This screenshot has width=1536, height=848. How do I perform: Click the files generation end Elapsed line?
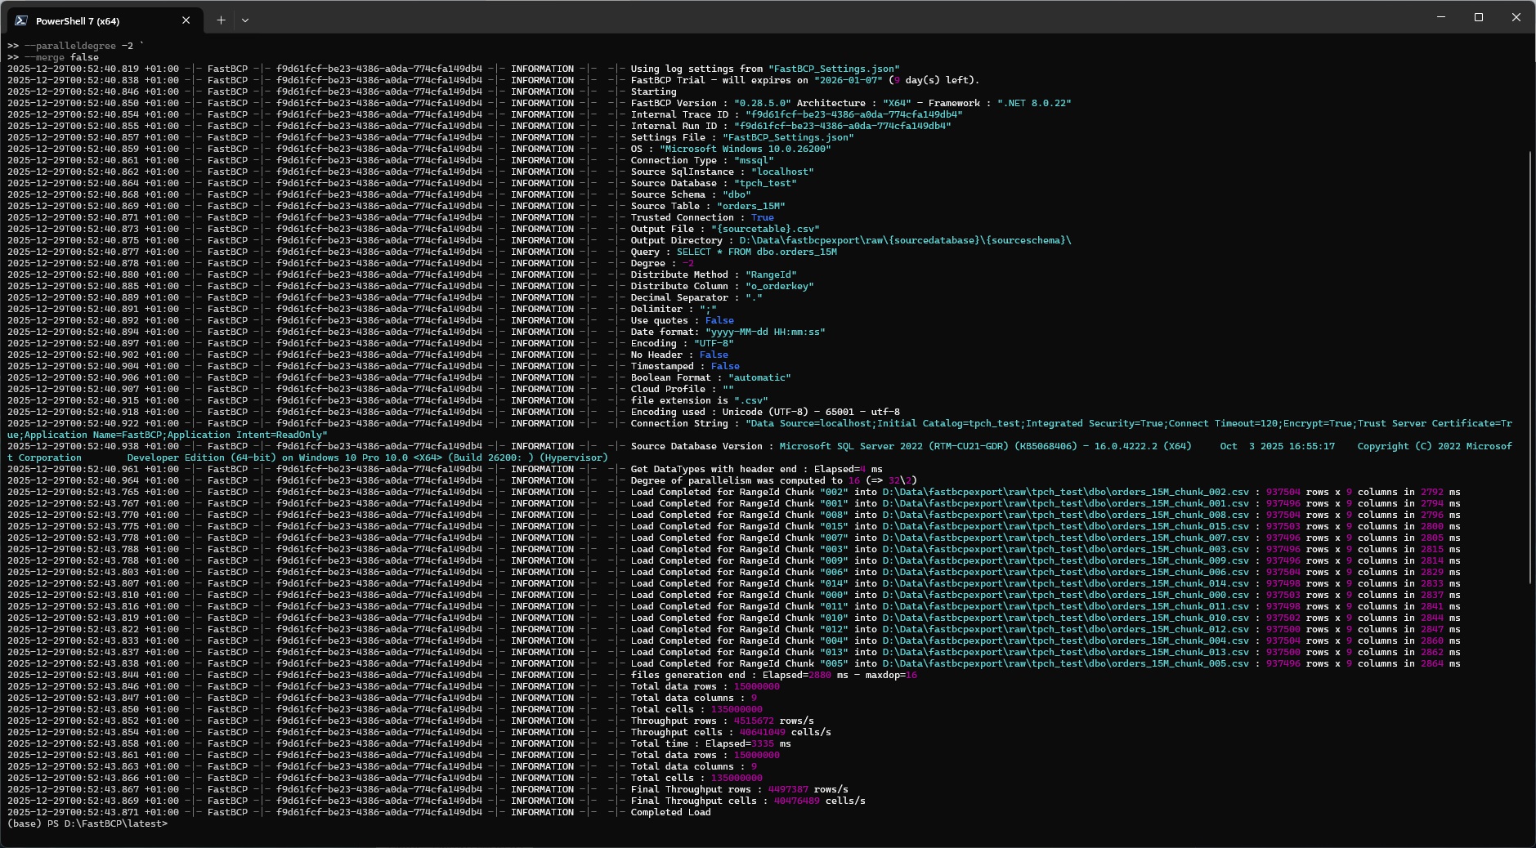coord(773,675)
